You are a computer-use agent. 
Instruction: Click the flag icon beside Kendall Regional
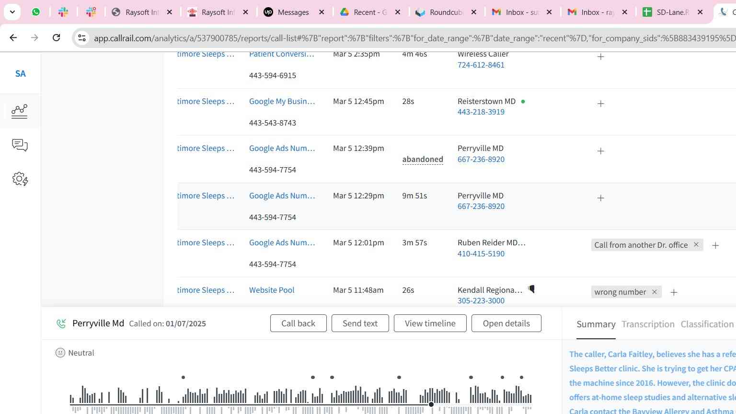tap(531, 289)
